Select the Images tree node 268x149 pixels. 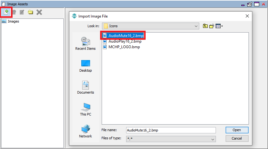pos(13,21)
